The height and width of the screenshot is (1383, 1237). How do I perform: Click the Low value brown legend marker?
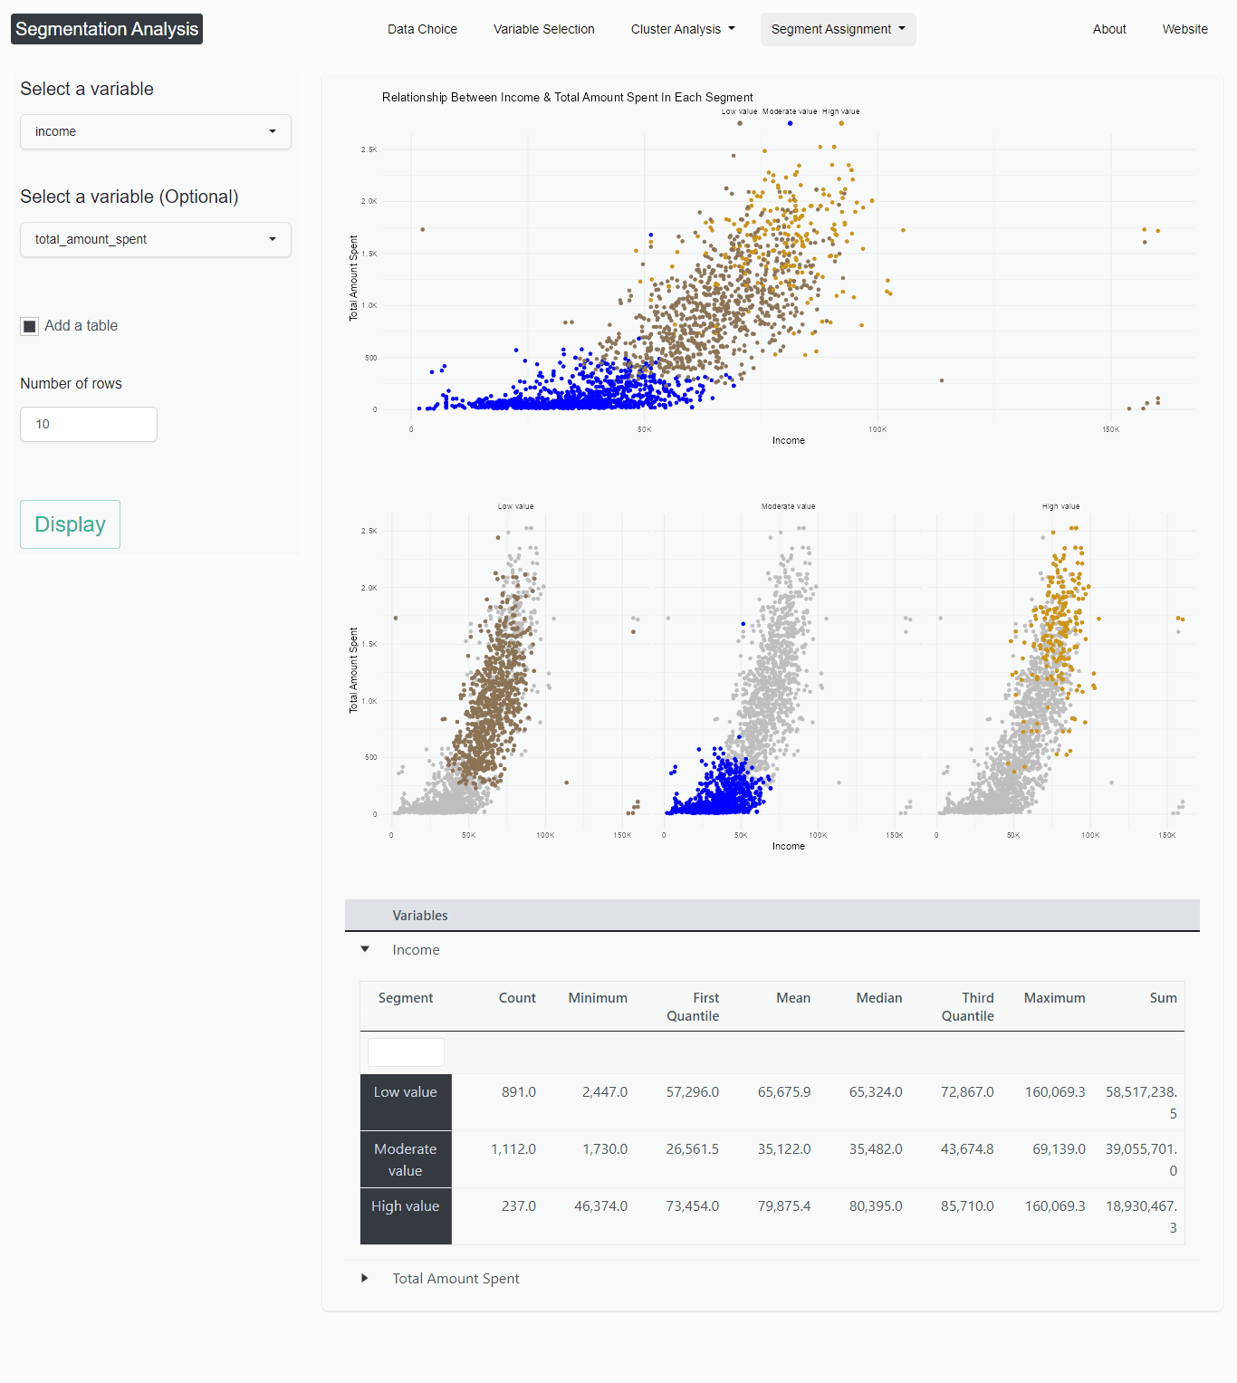740,123
